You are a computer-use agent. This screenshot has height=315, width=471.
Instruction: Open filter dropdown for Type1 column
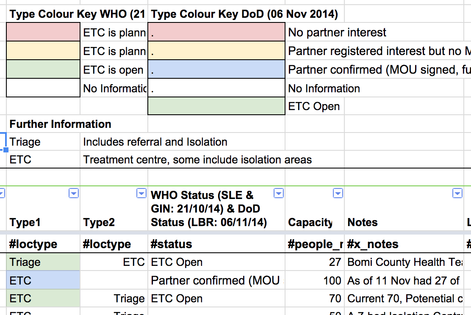74,193
